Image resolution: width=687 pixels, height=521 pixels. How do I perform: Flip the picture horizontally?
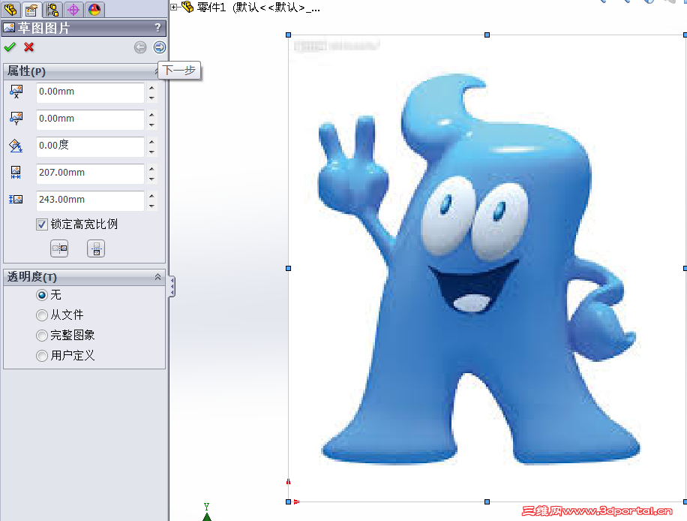59,248
